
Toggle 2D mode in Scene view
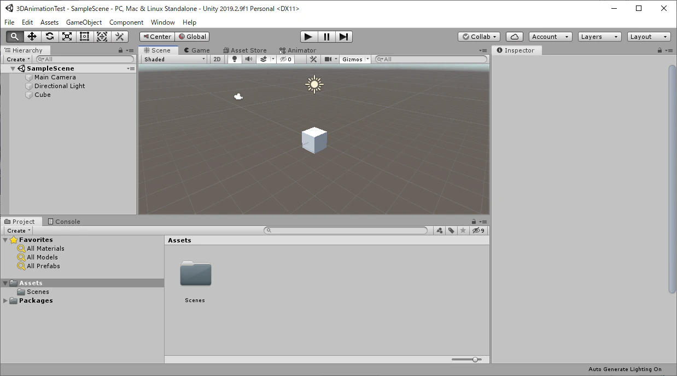point(217,59)
